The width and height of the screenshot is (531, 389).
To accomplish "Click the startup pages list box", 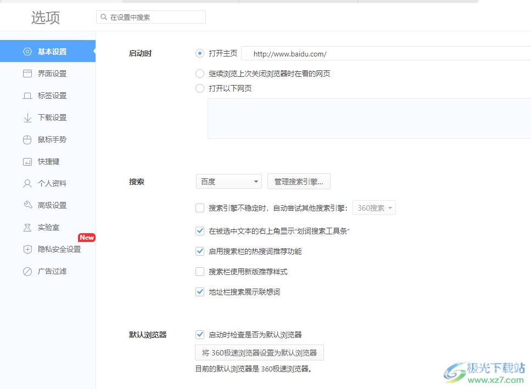I will (x=369, y=119).
